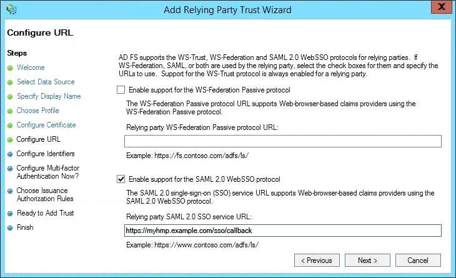Image resolution: width=456 pixels, height=278 pixels.
Task: Click the WS-Federation Passive protocol URL field
Action: tap(282, 141)
